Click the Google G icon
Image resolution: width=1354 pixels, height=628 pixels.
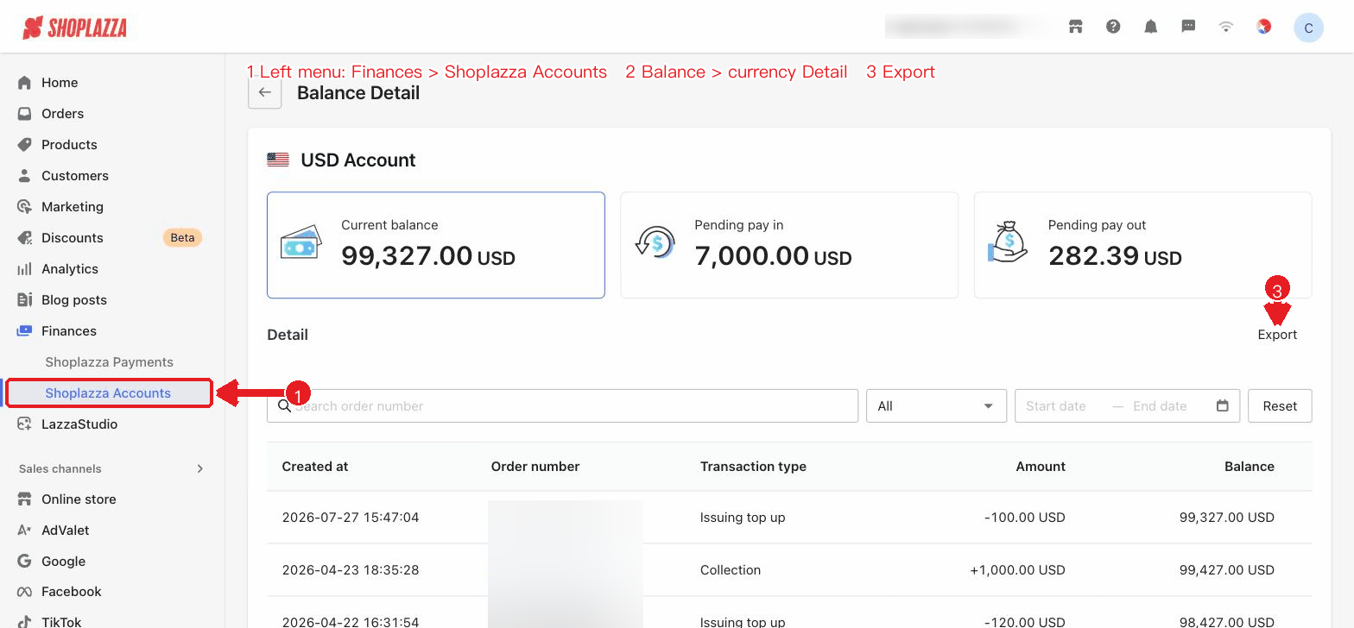point(24,562)
